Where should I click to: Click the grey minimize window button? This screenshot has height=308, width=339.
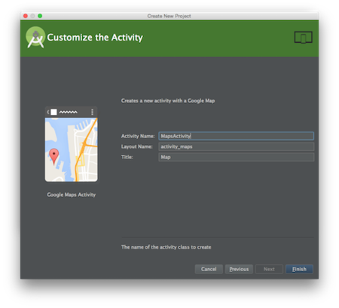coord(32,16)
